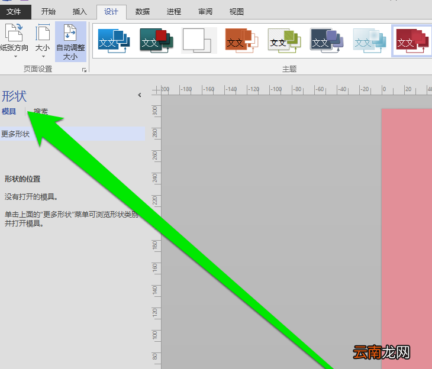
Task: Open the 审阅 ribbon tab
Action: (x=205, y=12)
